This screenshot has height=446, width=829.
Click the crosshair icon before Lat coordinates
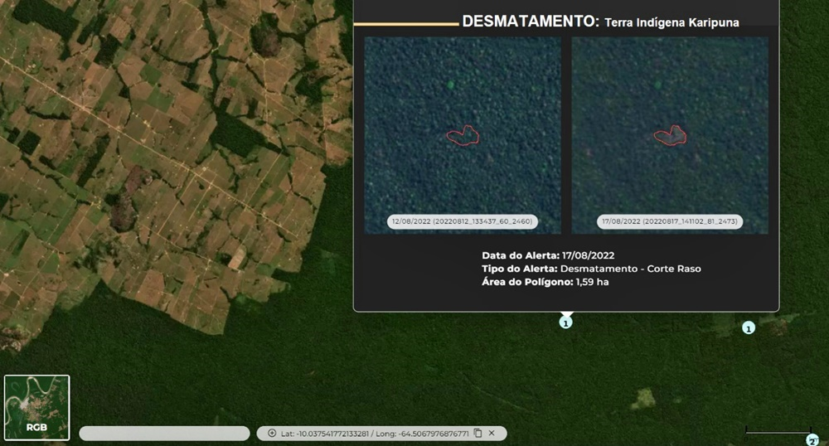pyautogui.click(x=272, y=434)
